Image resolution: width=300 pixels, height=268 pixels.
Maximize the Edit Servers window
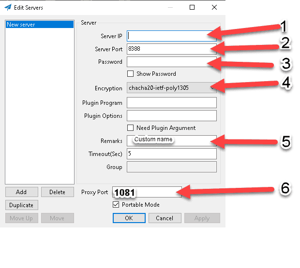192,7
